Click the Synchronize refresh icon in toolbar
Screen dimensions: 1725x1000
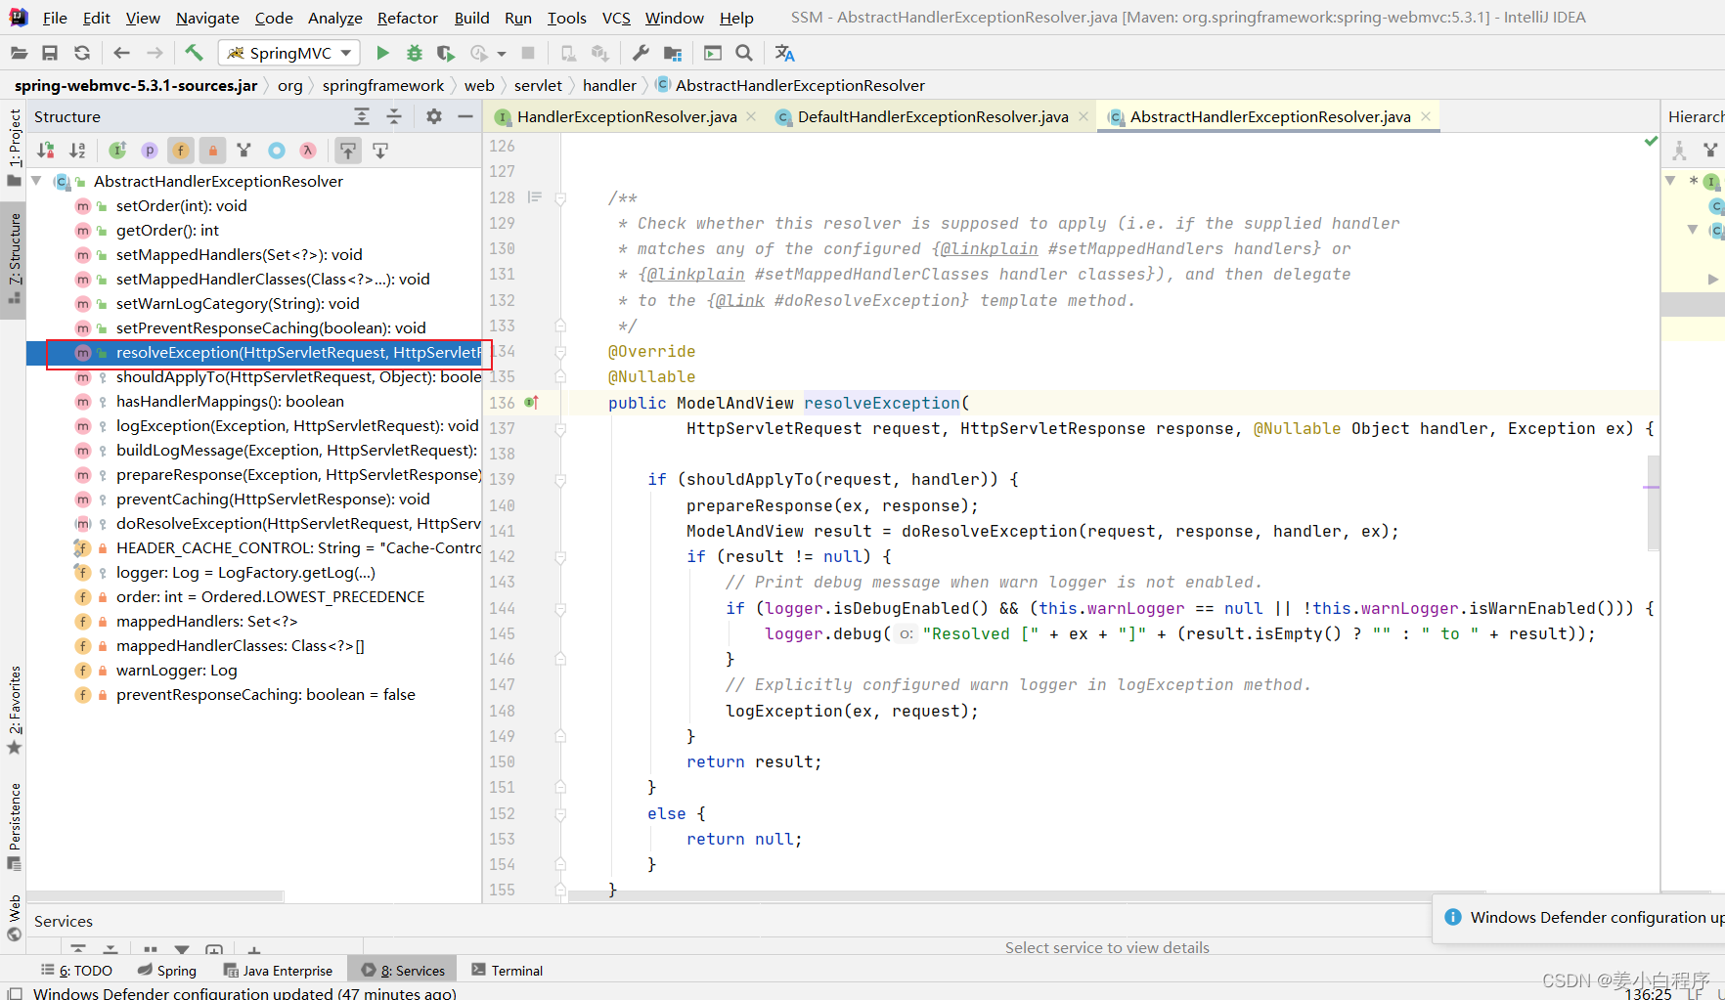82,53
